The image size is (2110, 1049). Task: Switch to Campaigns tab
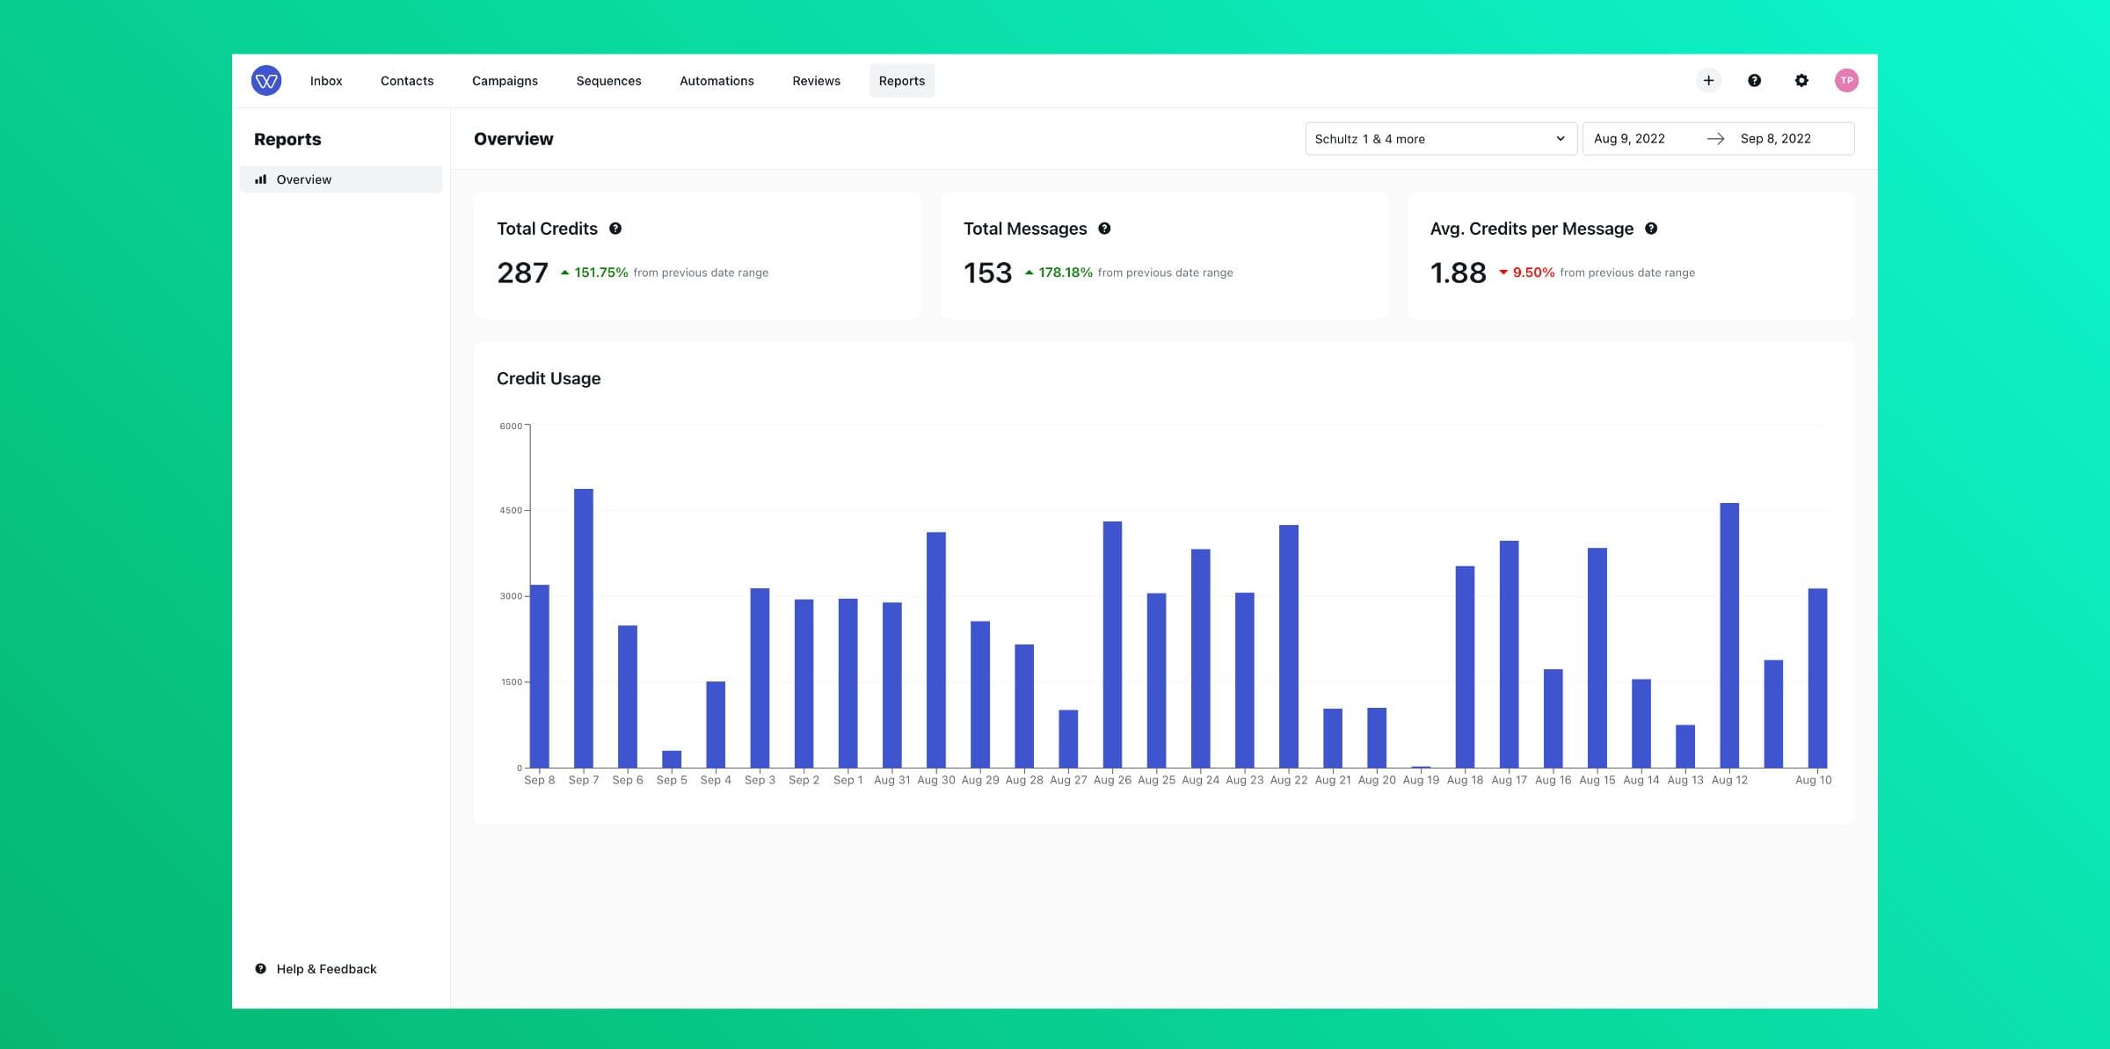coord(505,81)
